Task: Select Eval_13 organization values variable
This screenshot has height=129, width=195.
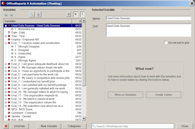Action: click(x=33, y=102)
